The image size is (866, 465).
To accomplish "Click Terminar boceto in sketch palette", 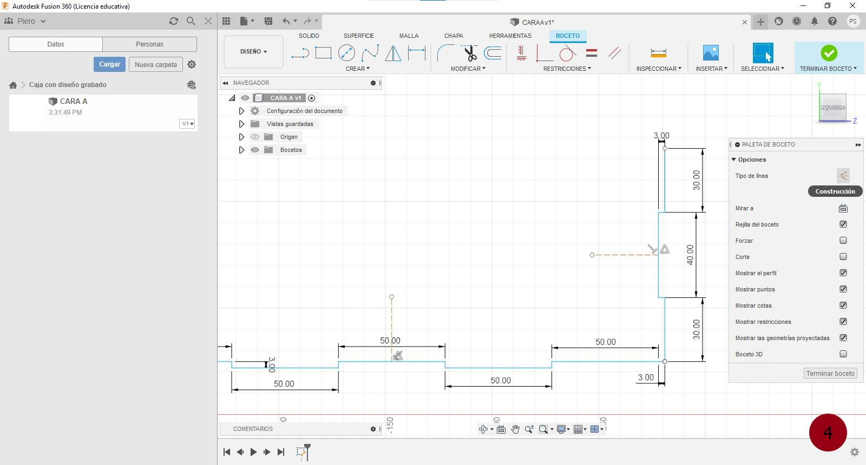I will (x=830, y=374).
